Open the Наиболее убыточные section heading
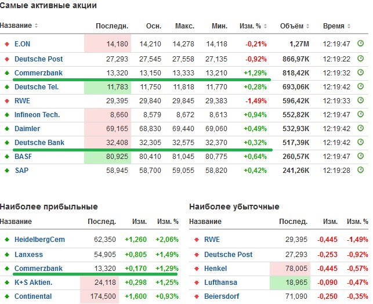This screenshot has height=304, width=373. (234, 207)
